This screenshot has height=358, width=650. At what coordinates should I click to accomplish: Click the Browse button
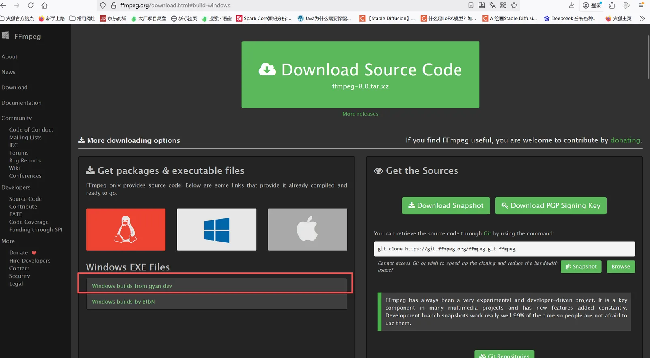pos(621,267)
